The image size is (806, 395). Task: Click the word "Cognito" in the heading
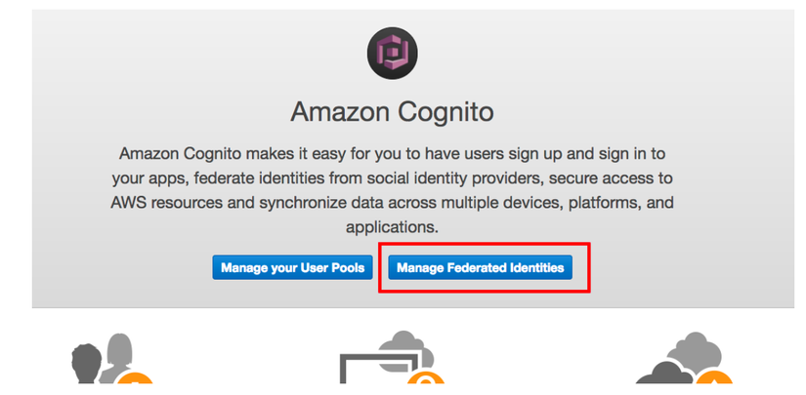(447, 112)
